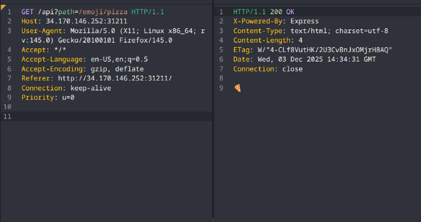Click the keep-alive Connection value
Viewport: 421px width, 222px height.
(91, 88)
